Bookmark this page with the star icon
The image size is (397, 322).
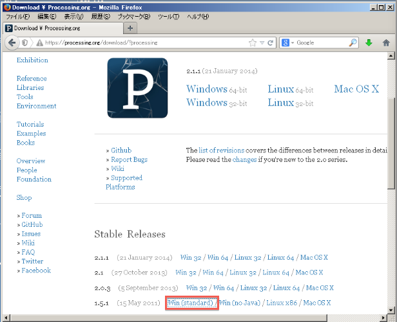tap(253, 42)
